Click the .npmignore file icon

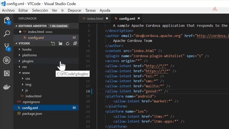click(x=19, y=102)
